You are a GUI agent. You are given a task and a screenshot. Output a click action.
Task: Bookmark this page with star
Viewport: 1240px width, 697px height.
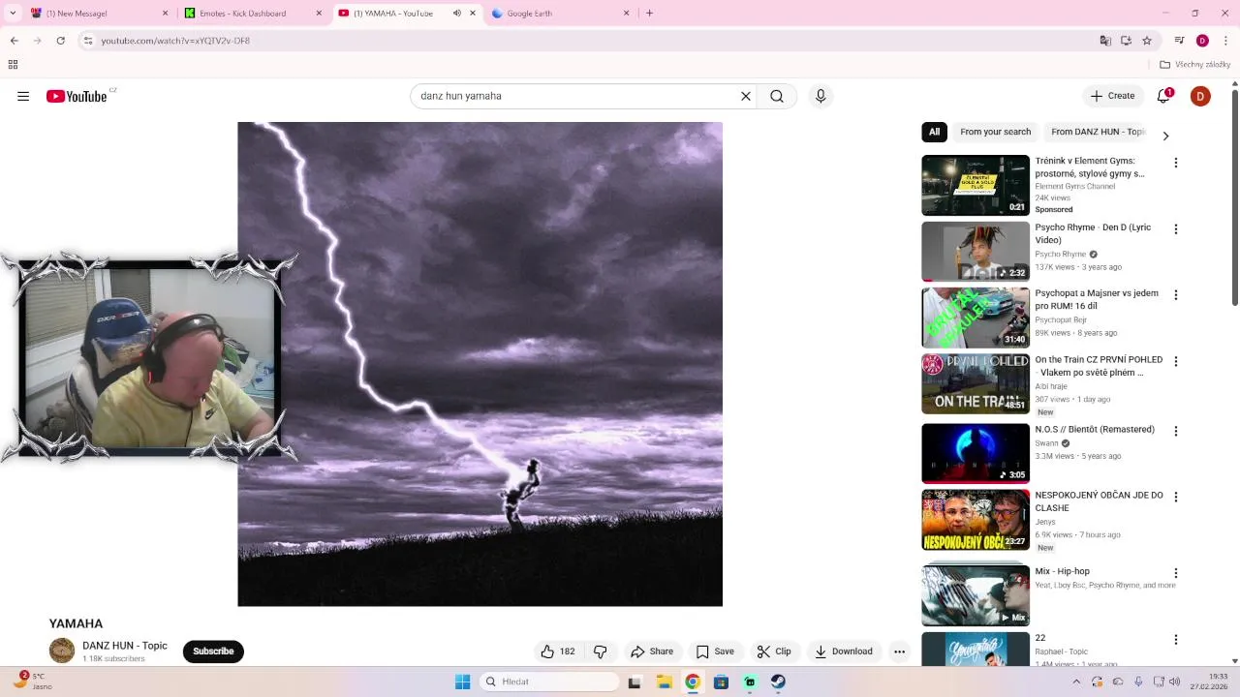1147,41
